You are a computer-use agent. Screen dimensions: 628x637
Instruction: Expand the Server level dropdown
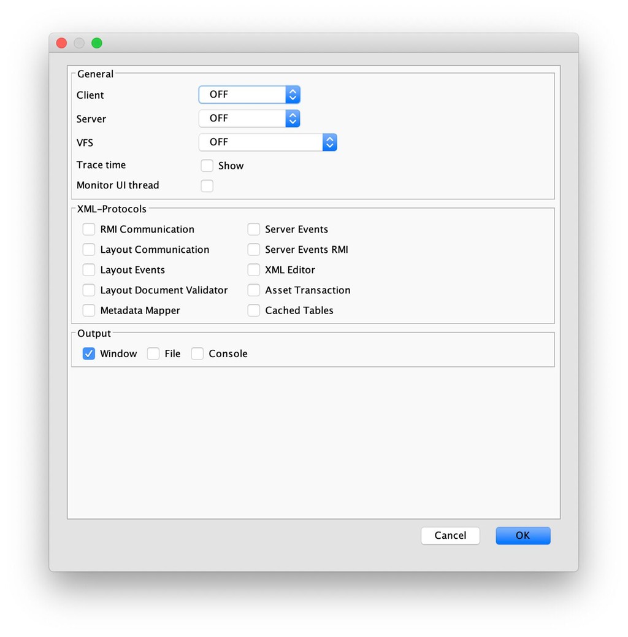point(249,118)
